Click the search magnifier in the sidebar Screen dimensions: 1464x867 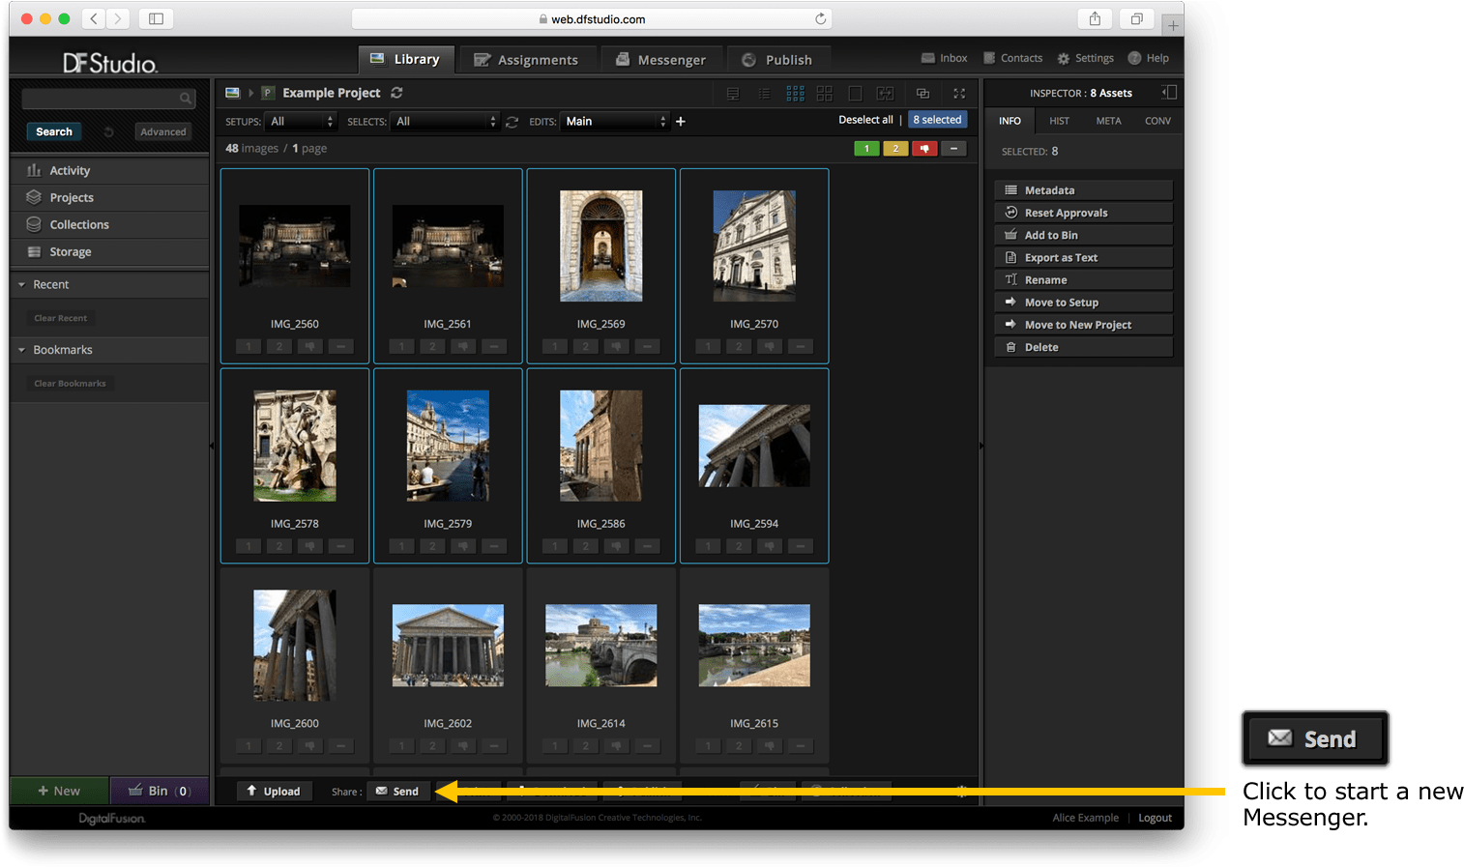pyautogui.click(x=185, y=99)
